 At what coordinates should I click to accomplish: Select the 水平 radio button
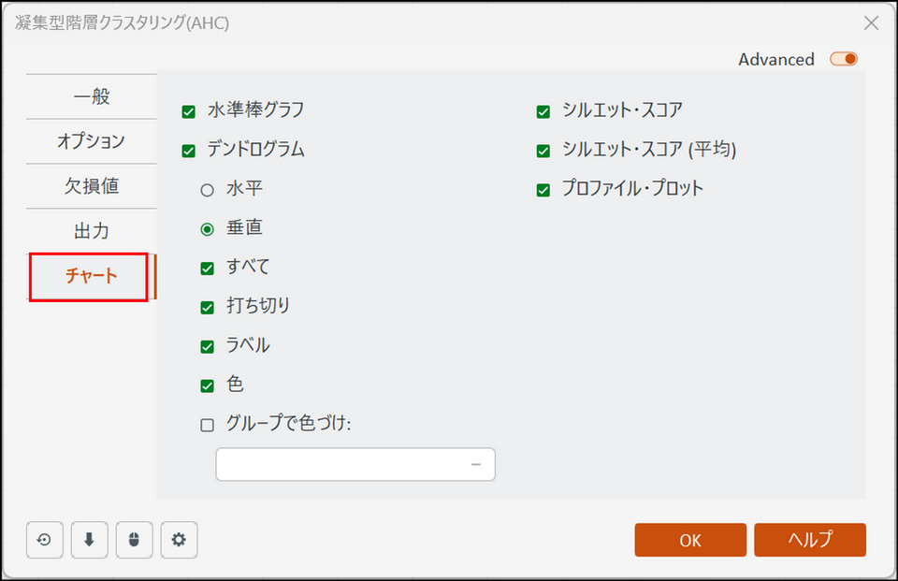208,190
